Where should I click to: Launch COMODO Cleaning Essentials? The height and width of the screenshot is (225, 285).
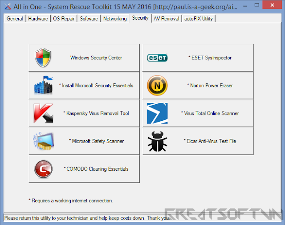[84, 169]
